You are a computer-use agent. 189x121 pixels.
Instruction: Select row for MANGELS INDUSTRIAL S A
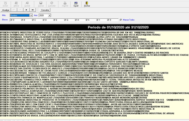click(73, 39)
